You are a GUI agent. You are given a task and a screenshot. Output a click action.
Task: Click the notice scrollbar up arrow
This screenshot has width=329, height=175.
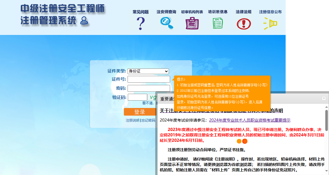point(326,107)
